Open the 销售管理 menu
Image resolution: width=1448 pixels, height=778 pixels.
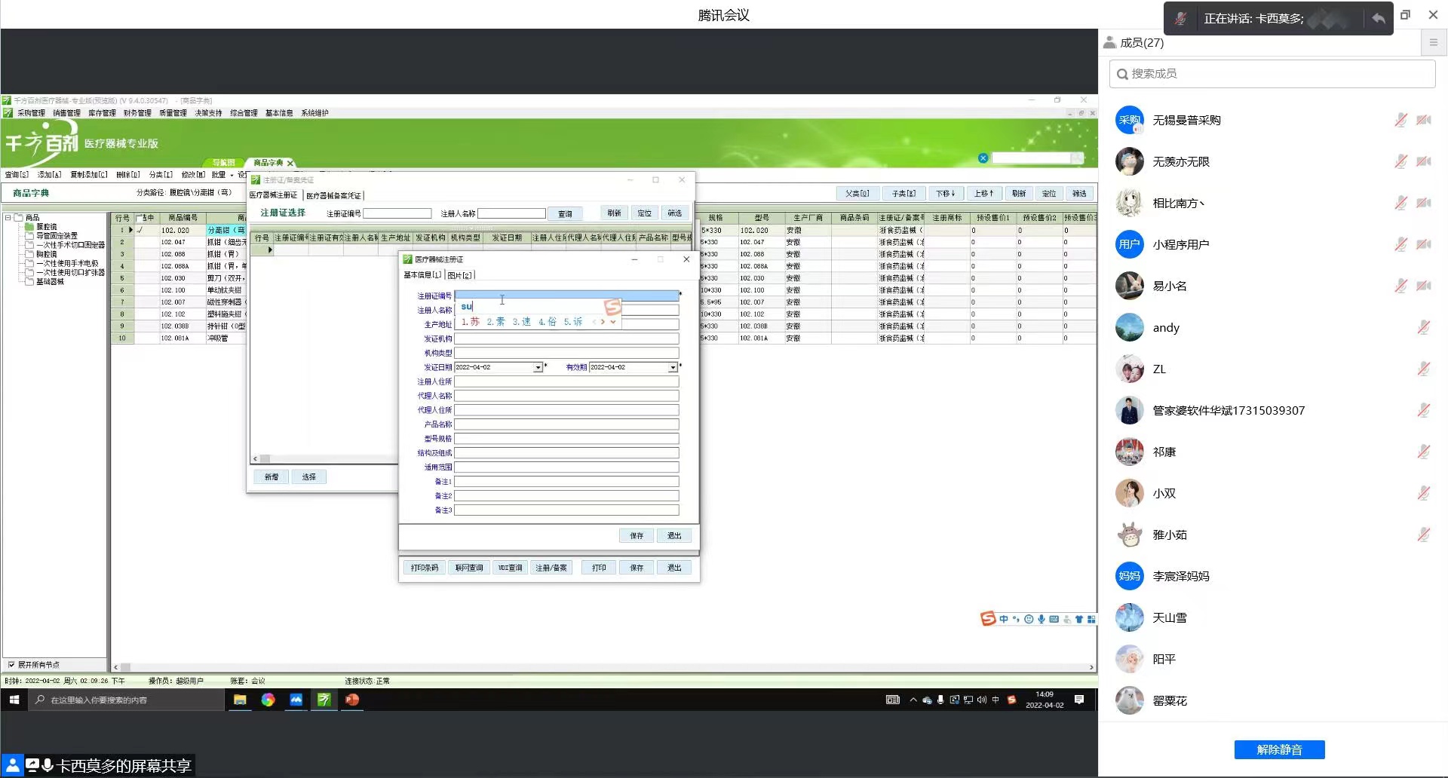pos(66,113)
